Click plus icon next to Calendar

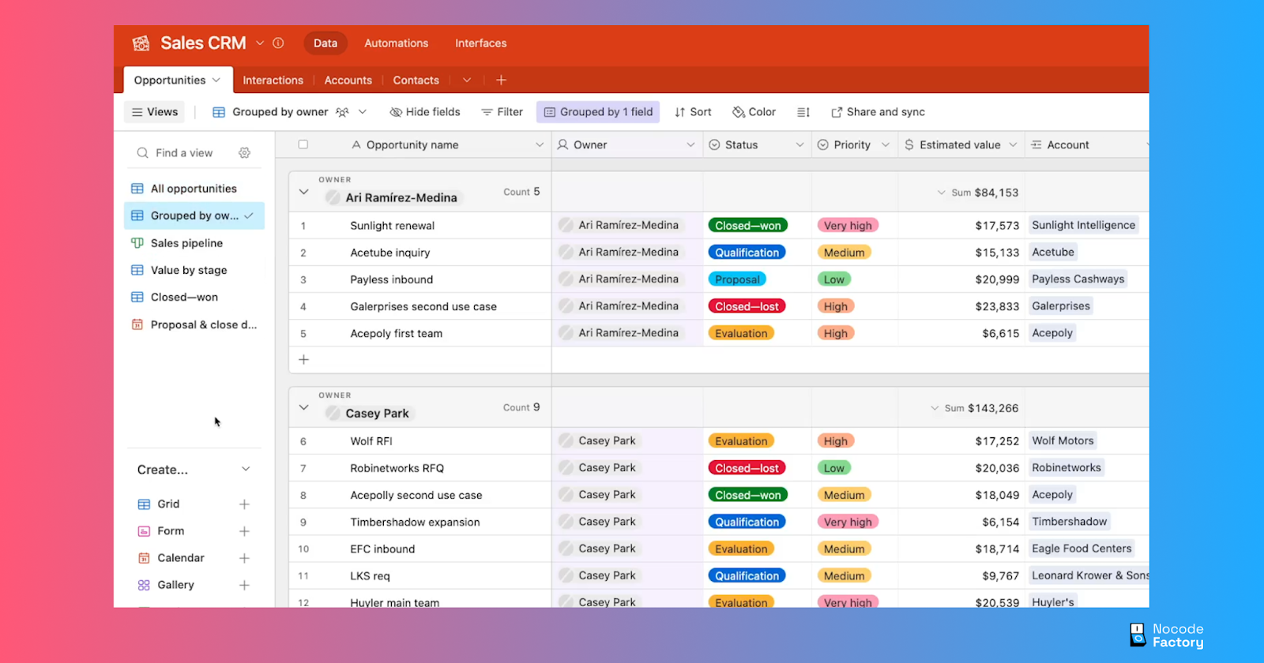point(244,558)
